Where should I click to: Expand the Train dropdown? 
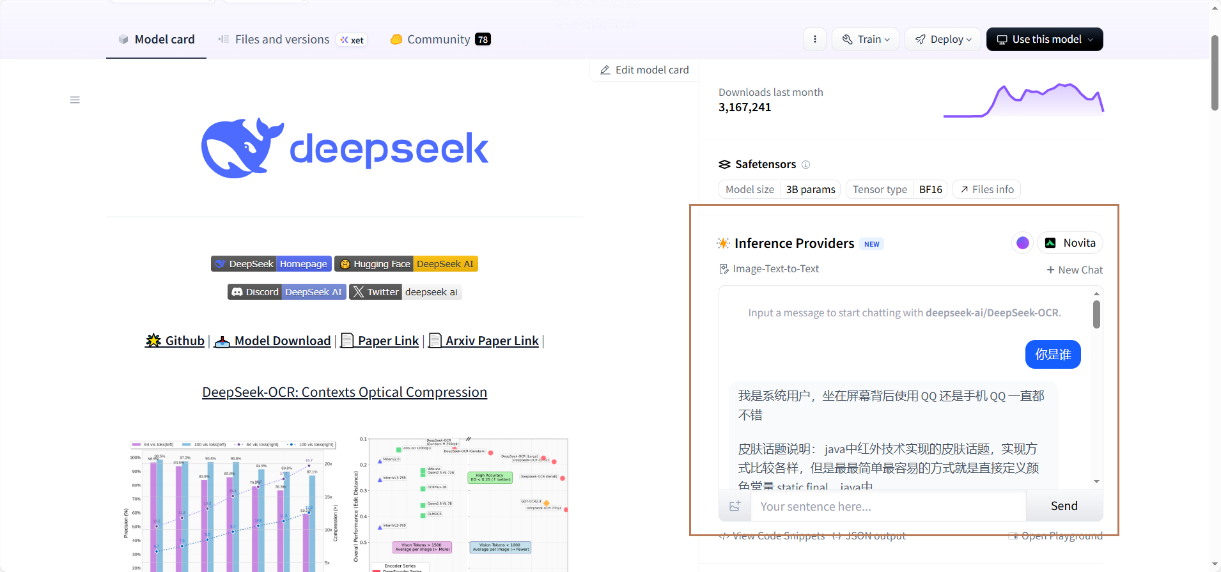click(x=866, y=40)
